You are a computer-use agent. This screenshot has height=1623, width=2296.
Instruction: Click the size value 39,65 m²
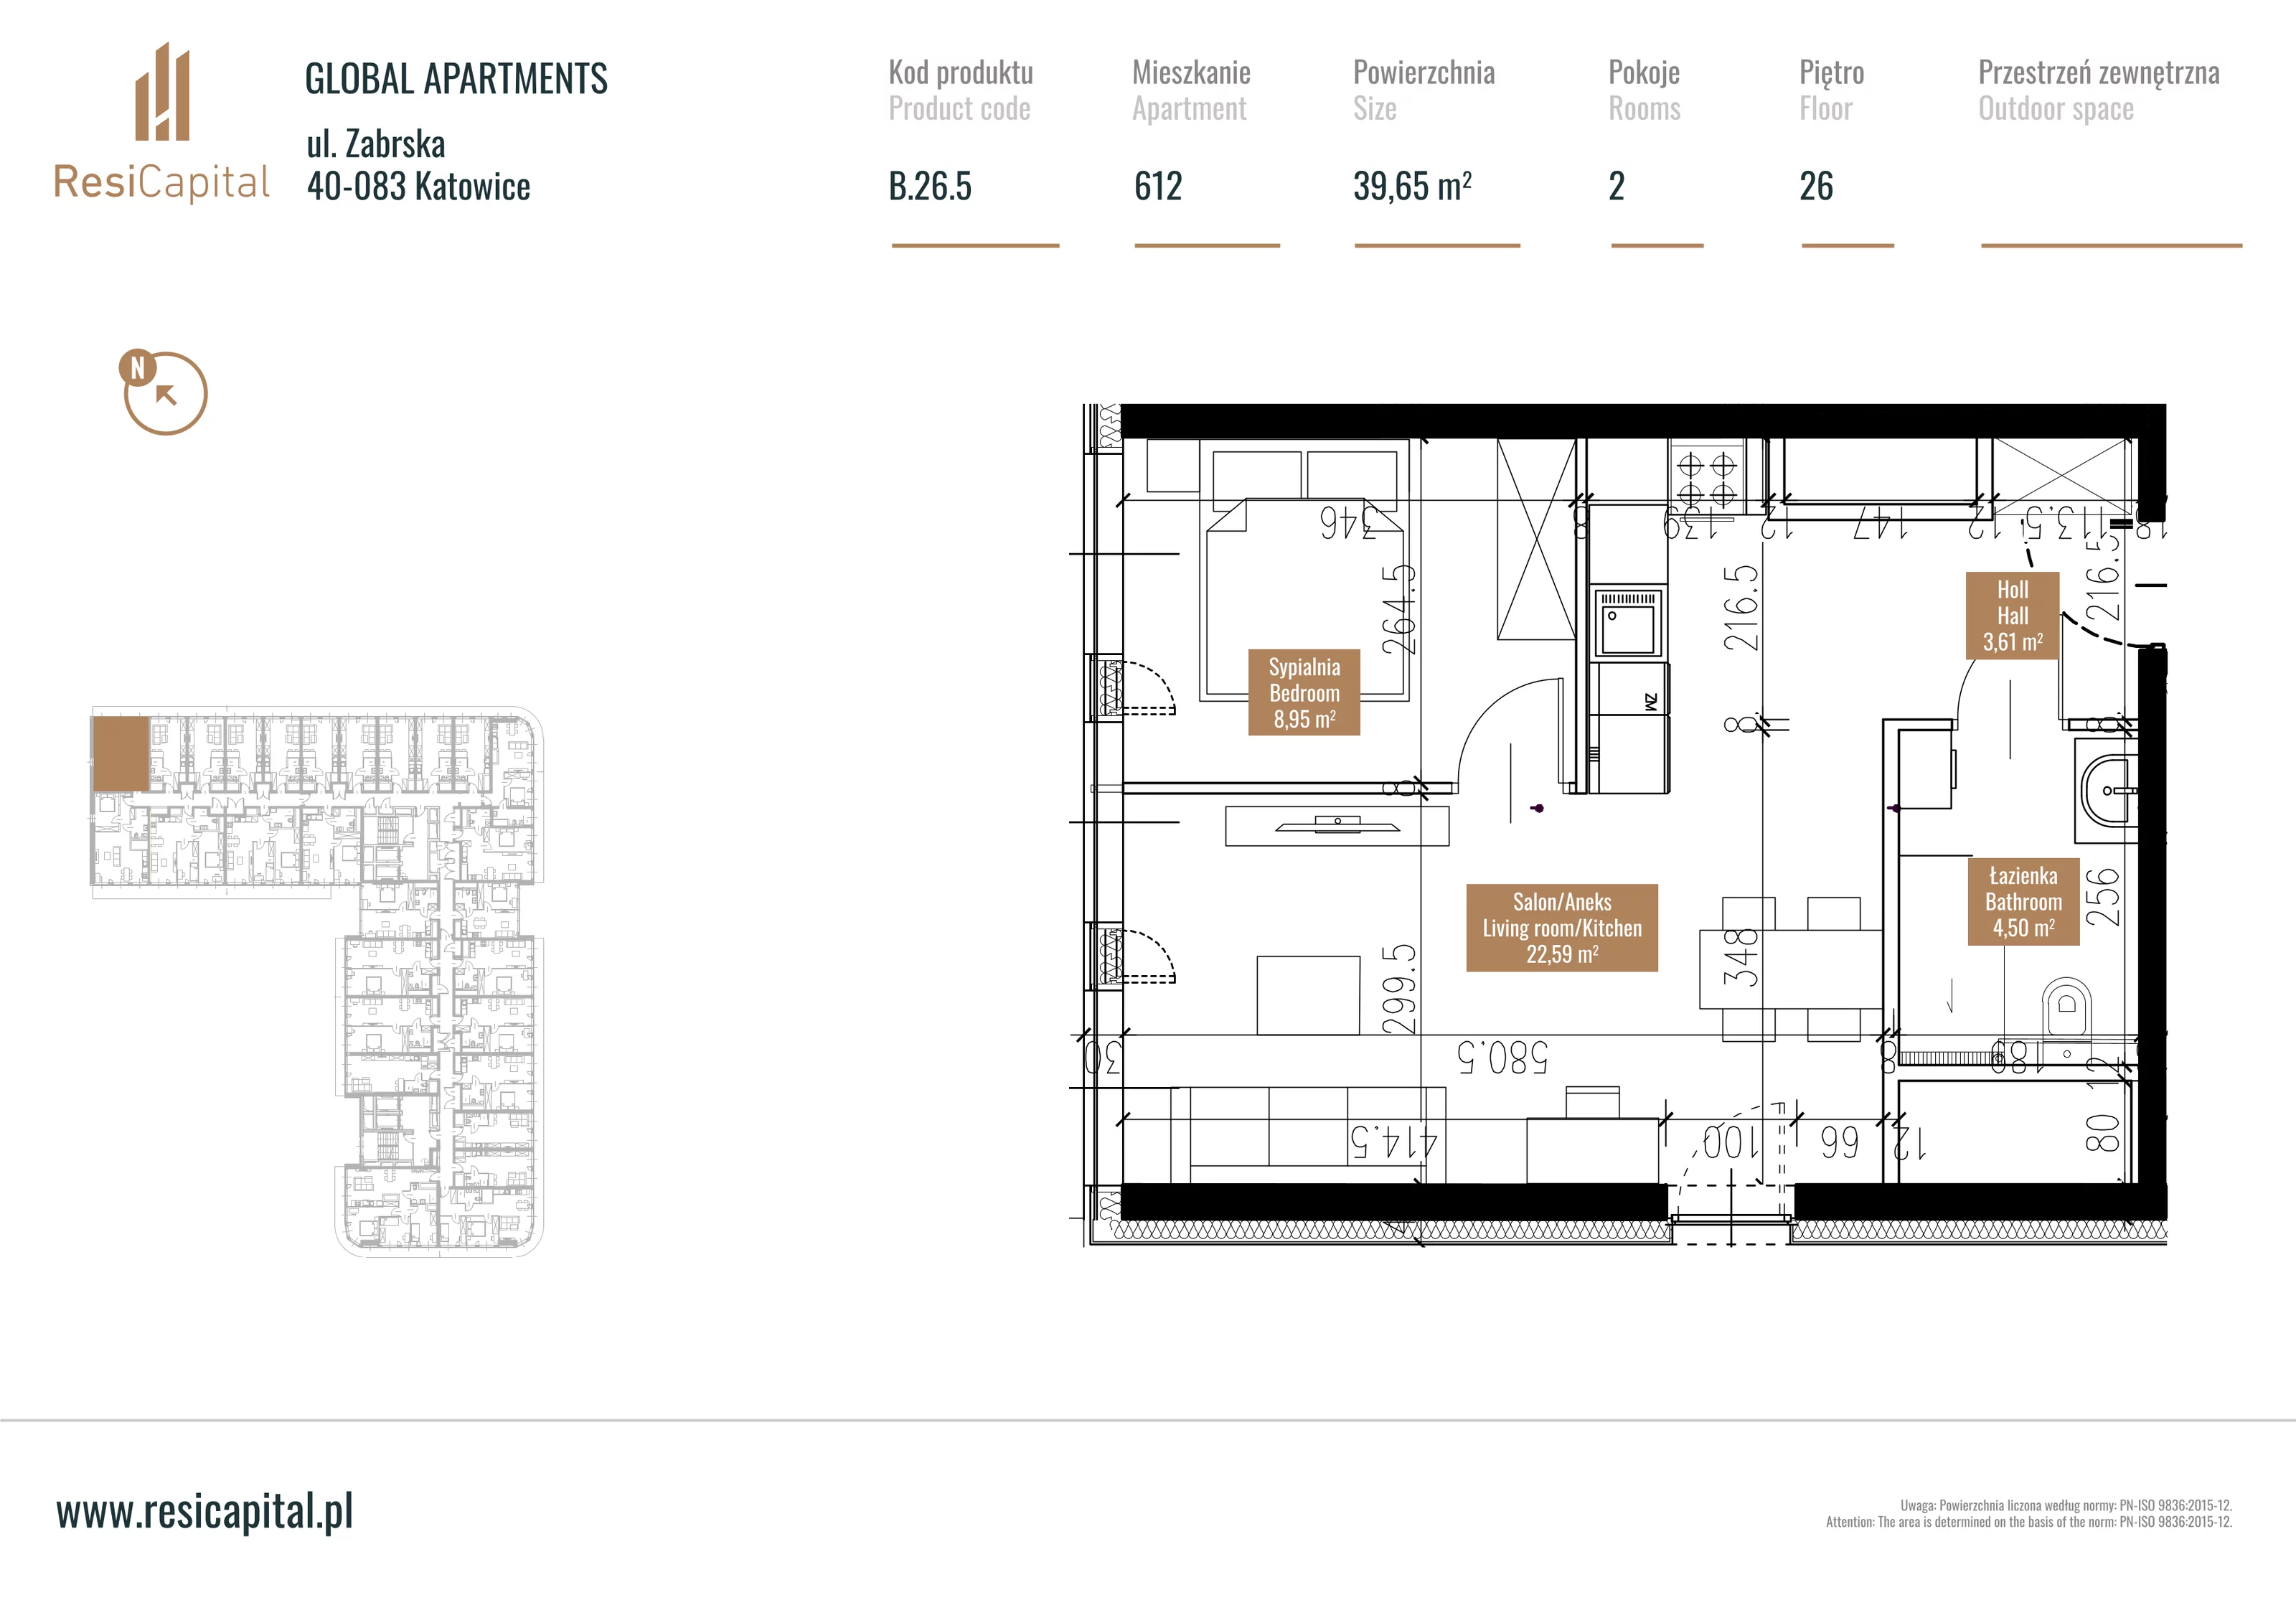[1412, 186]
